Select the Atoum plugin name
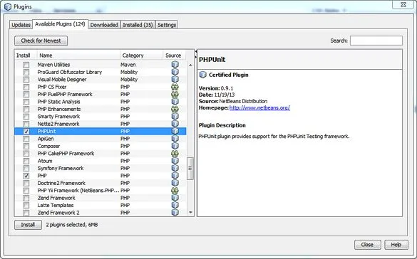Image resolution: width=417 pixels, height=259 pixels. click(x=45, y=161)
